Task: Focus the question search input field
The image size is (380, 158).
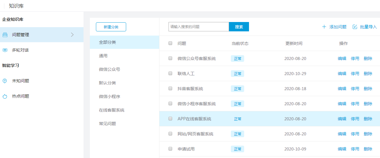Action: tap(199, 27)
